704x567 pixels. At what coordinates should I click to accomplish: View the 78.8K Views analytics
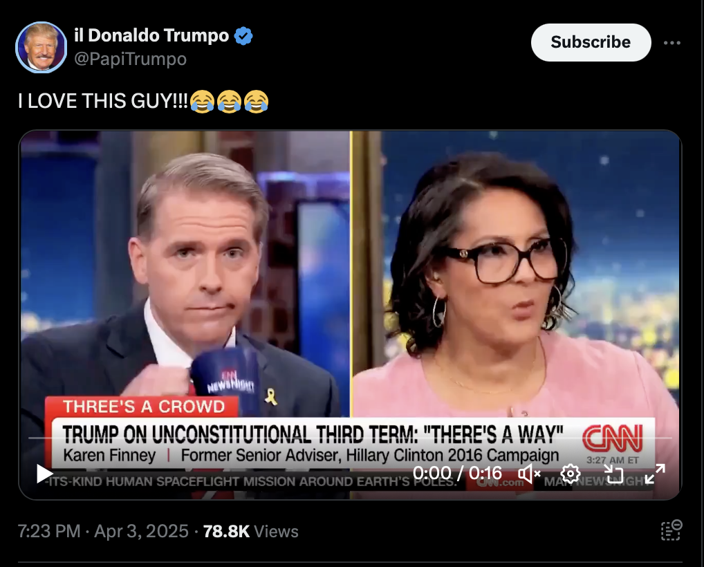[250, 531]
